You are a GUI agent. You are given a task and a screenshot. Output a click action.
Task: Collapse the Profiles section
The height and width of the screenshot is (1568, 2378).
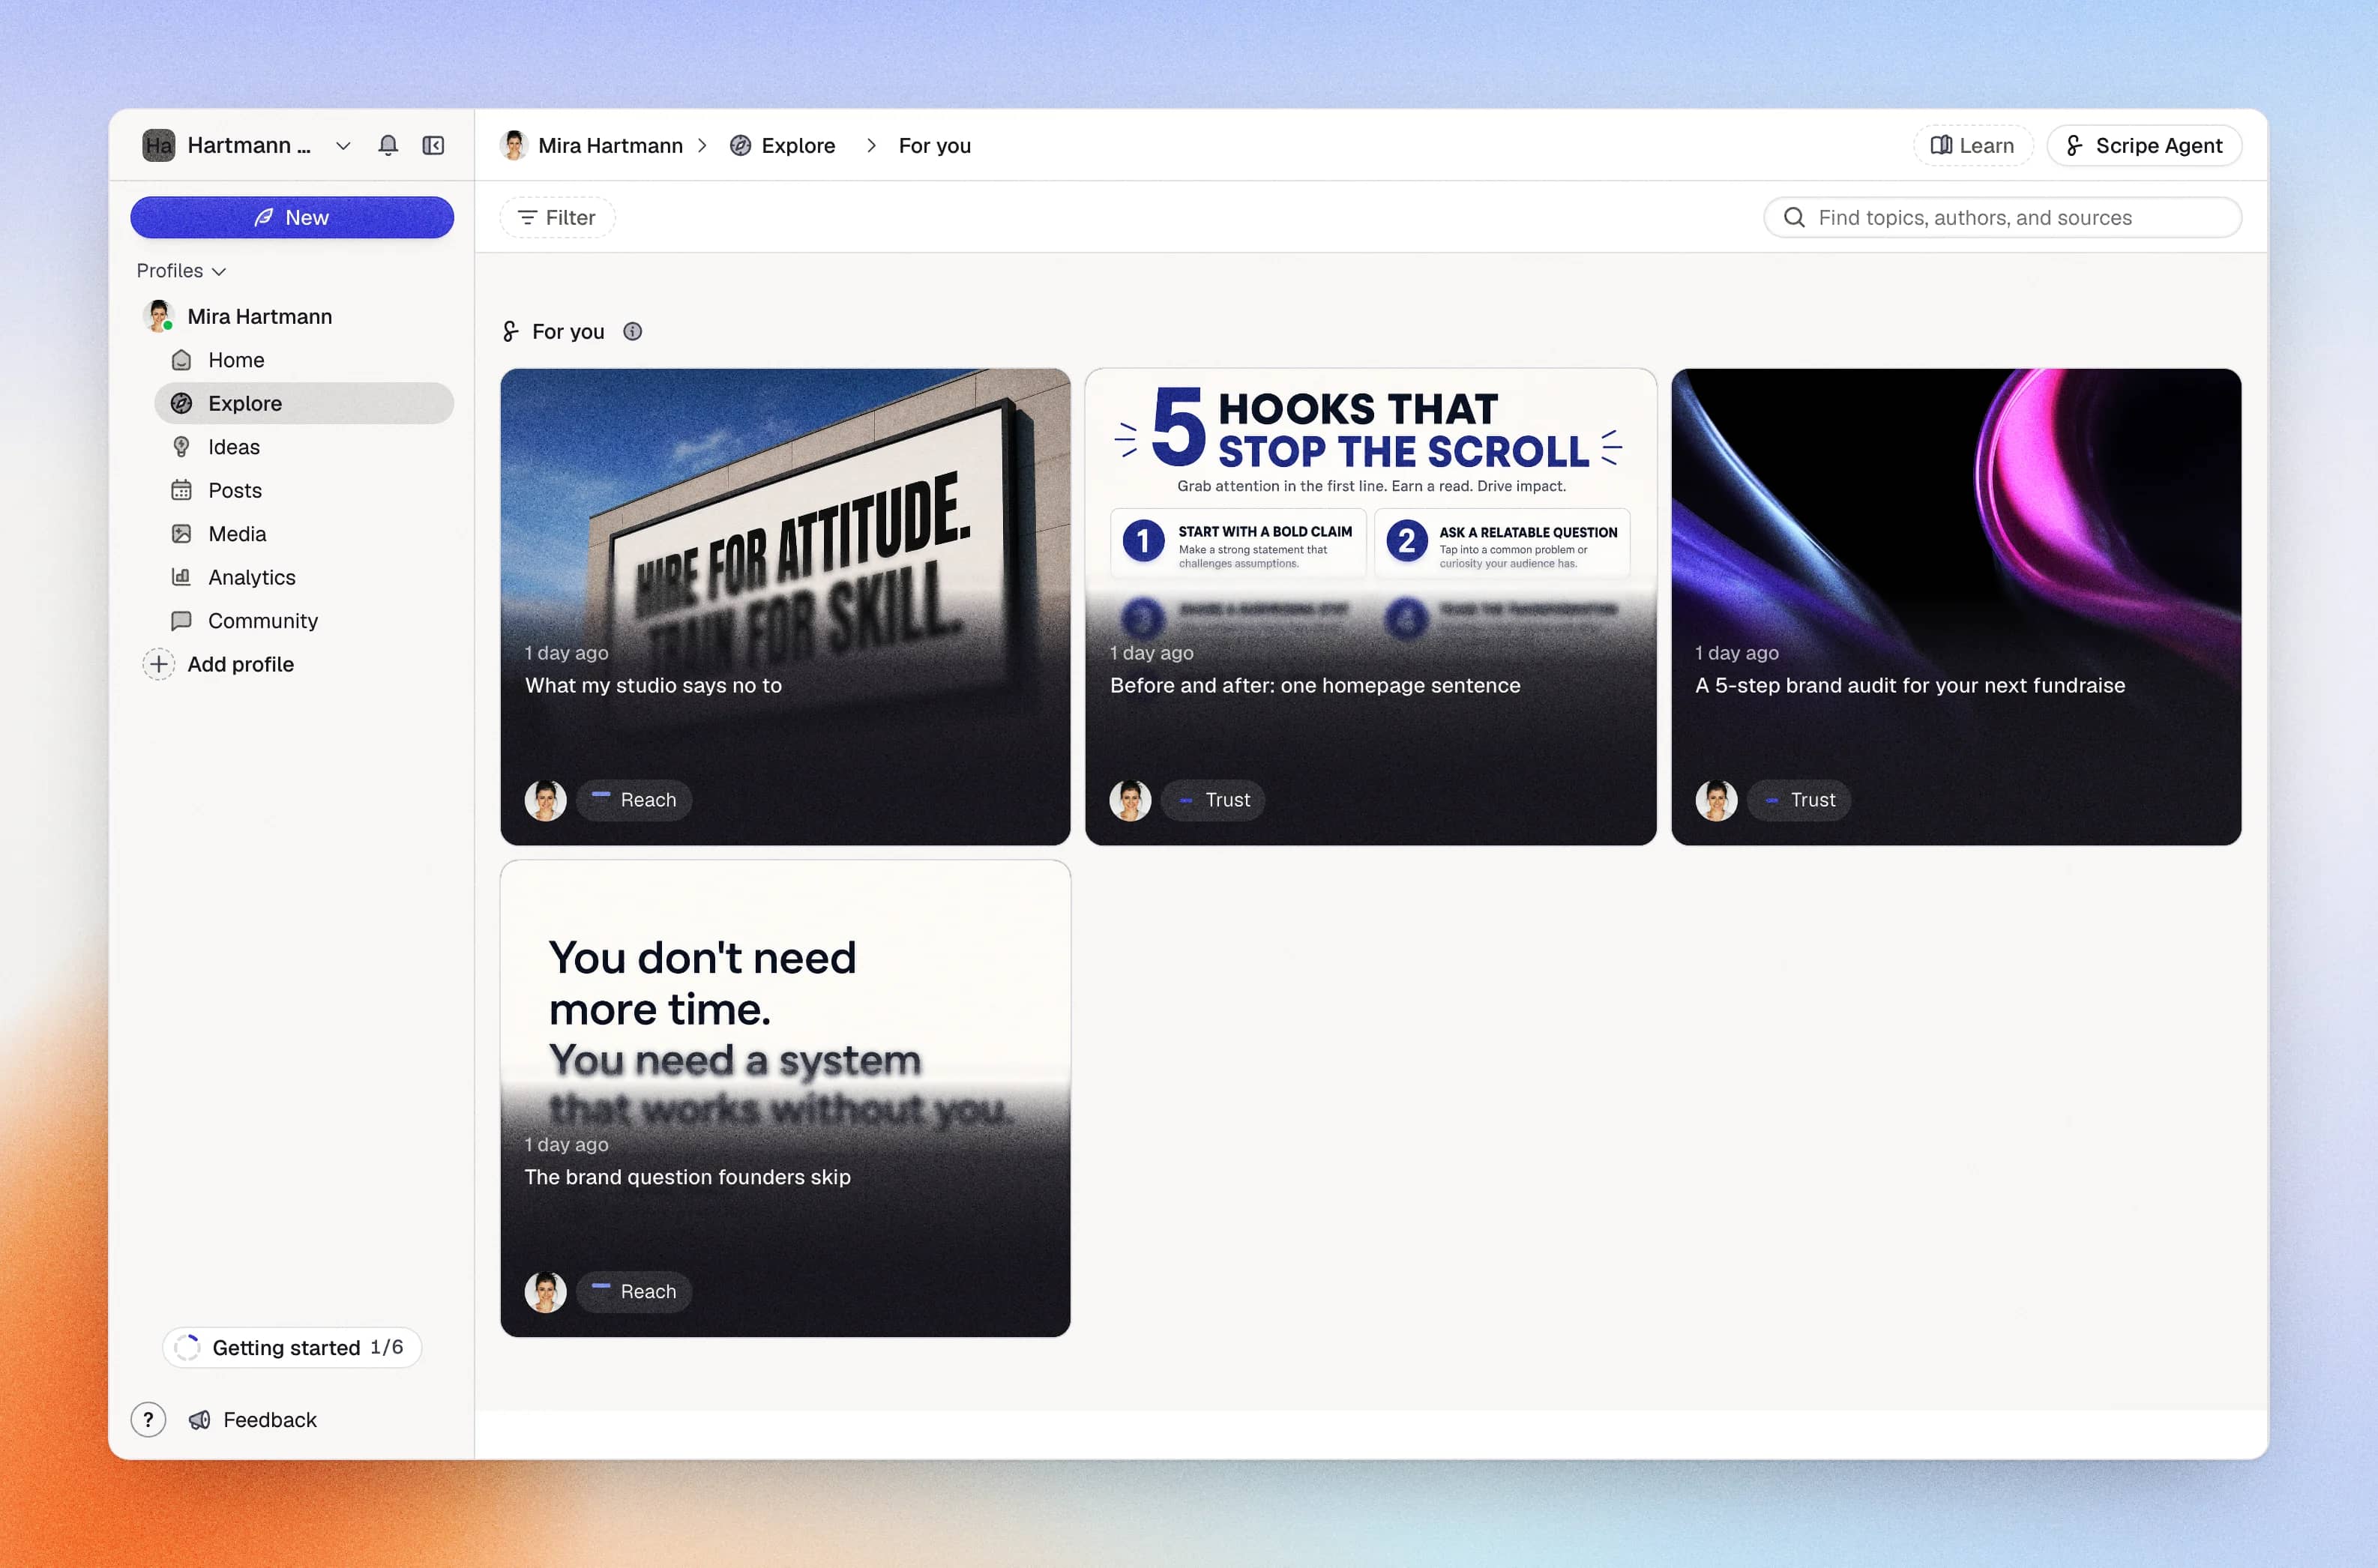coord(181,271)
